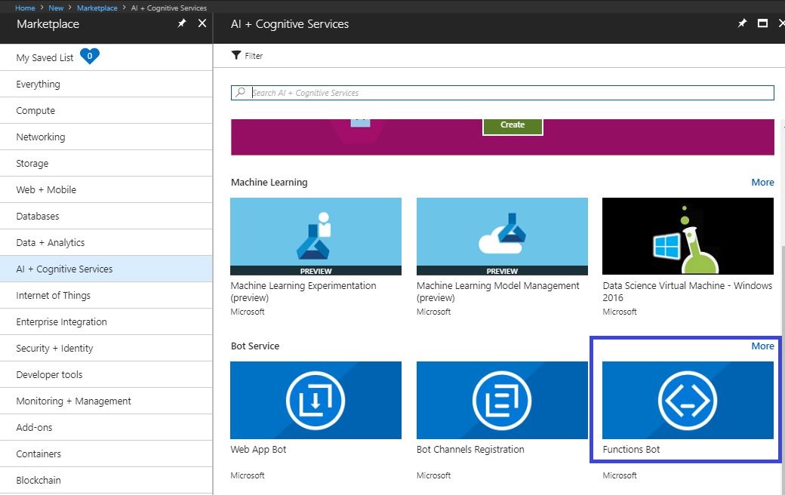Close the Marketplace blade
Image resolution: width=785 pixels, height=495 pixels.
coord(202,23)
